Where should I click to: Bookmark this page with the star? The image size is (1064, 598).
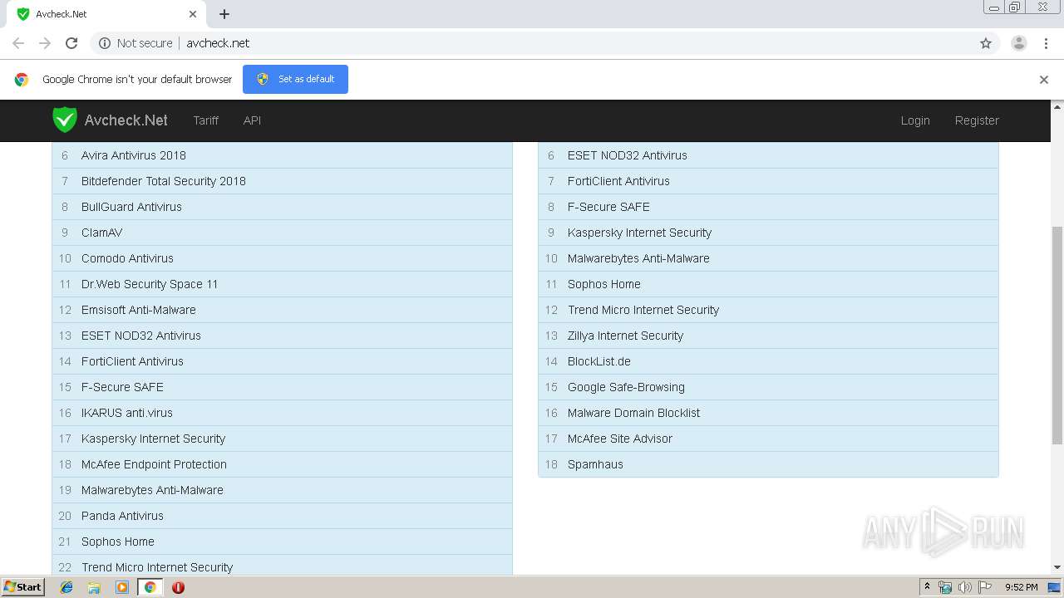986,43
